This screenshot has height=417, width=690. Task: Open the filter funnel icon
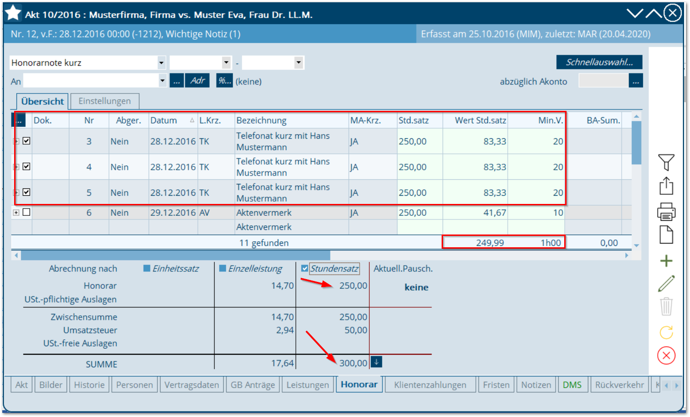coord(666,162)
